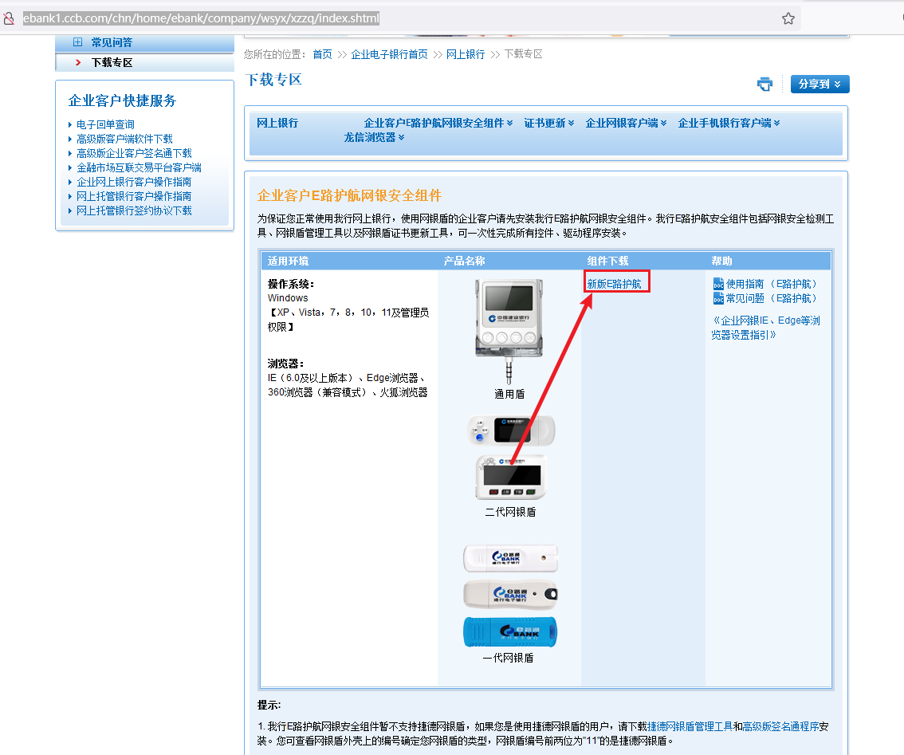Open 电子回单查询 quick service link

(x=105, y=124)
